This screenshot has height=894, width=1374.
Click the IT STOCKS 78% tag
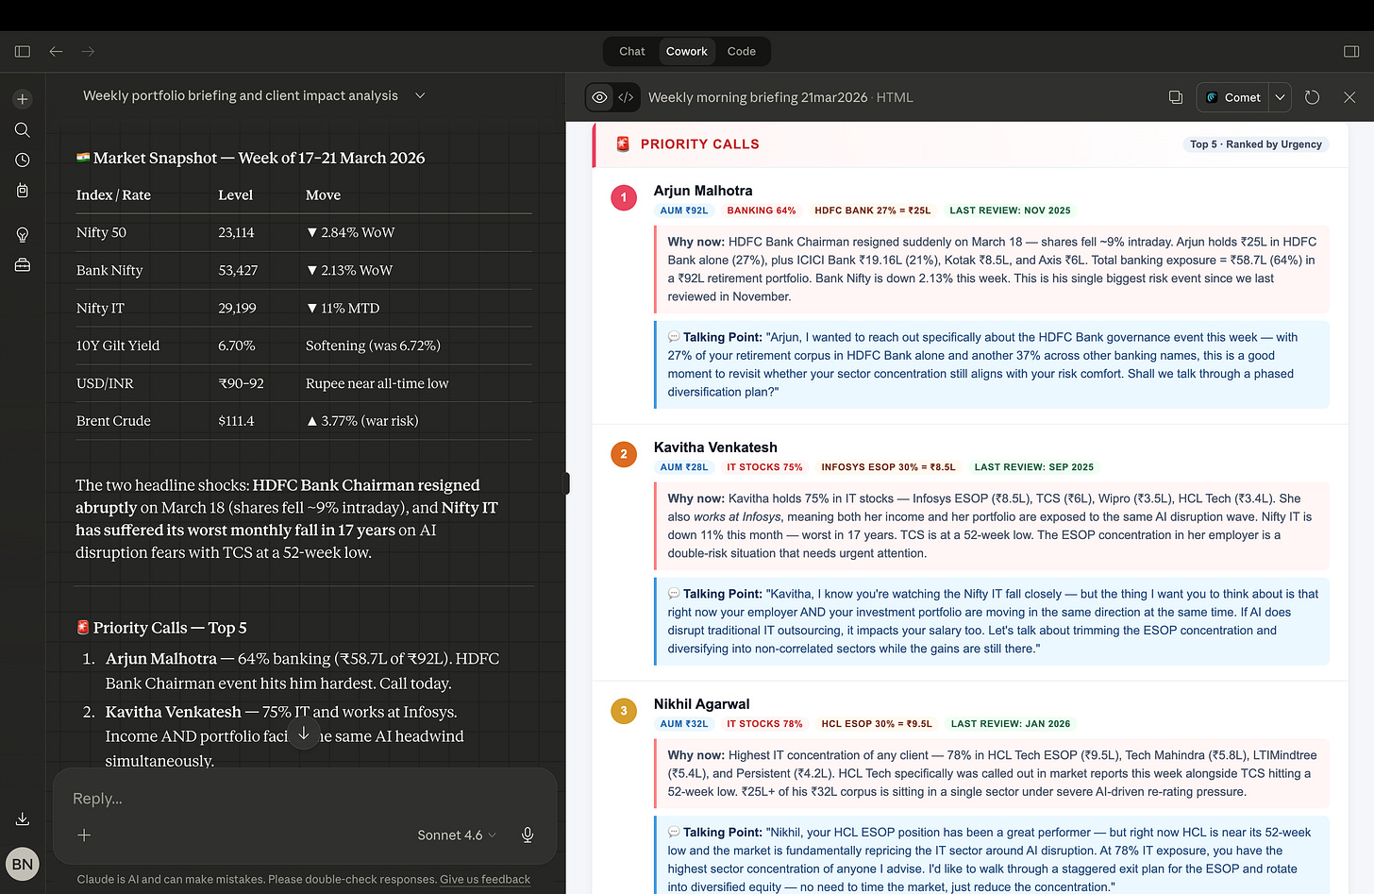764,724
